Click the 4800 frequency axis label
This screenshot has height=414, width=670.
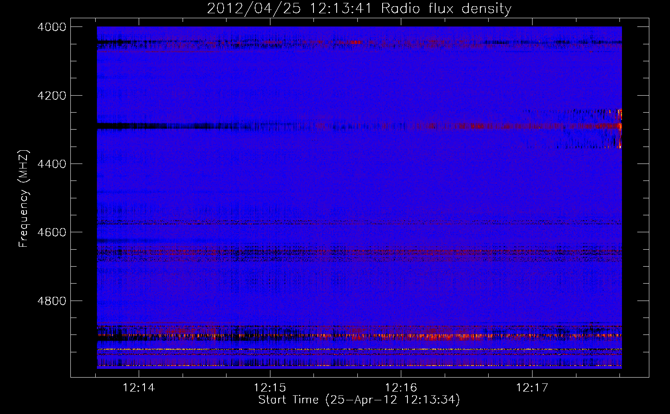[52, 301]
